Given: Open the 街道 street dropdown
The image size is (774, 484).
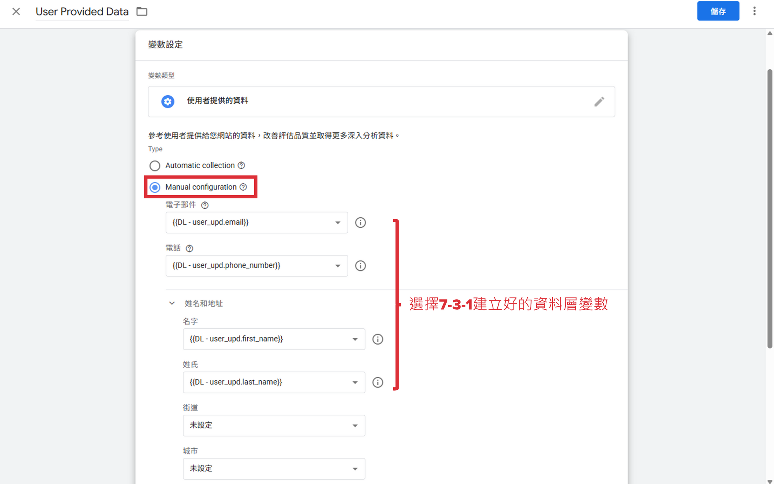Looking at the screenshot, I should [x=274, y=426].
